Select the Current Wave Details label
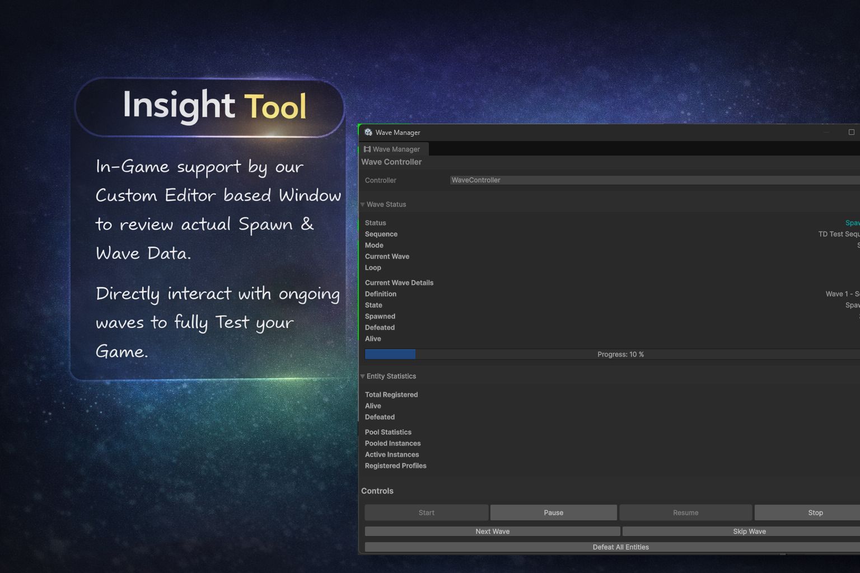 [399, 283]
